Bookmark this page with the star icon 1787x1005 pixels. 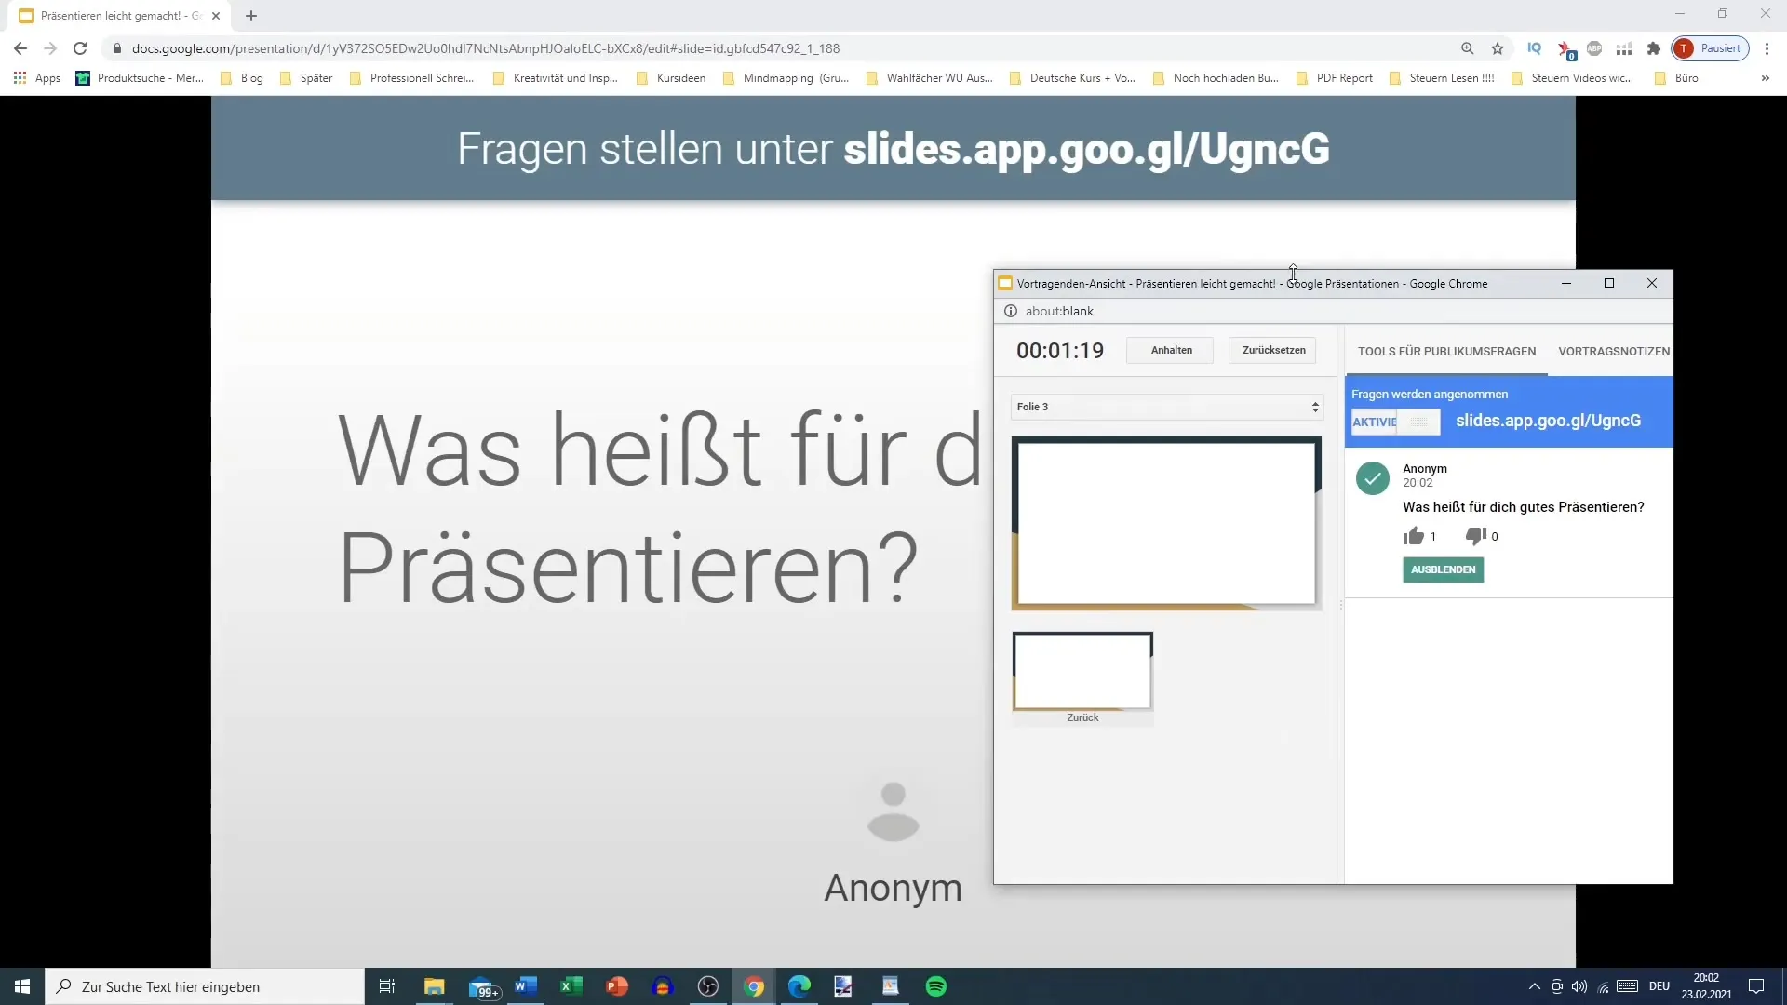[x=1498, y=48]
